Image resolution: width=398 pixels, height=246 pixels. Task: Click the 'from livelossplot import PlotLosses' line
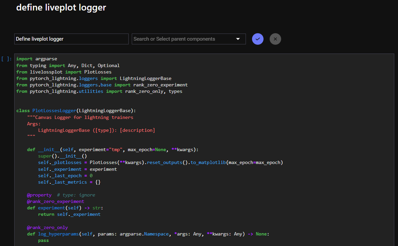point(64,72)
